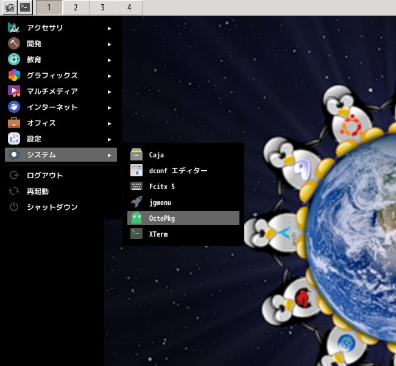This screenshot has height=366, width=396.
Task: Click the hammer icon for 開発
Action: pyautogui.click(x=14, y=43)
